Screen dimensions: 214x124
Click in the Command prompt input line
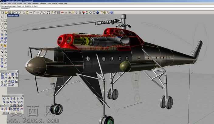[x=107, y=8]
